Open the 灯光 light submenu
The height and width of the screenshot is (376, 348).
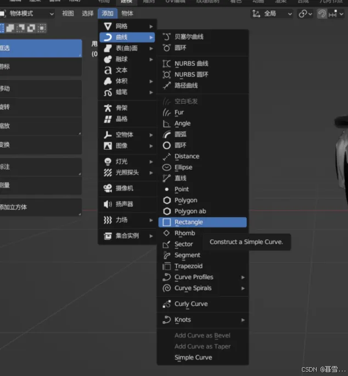(x=127, y=162)
